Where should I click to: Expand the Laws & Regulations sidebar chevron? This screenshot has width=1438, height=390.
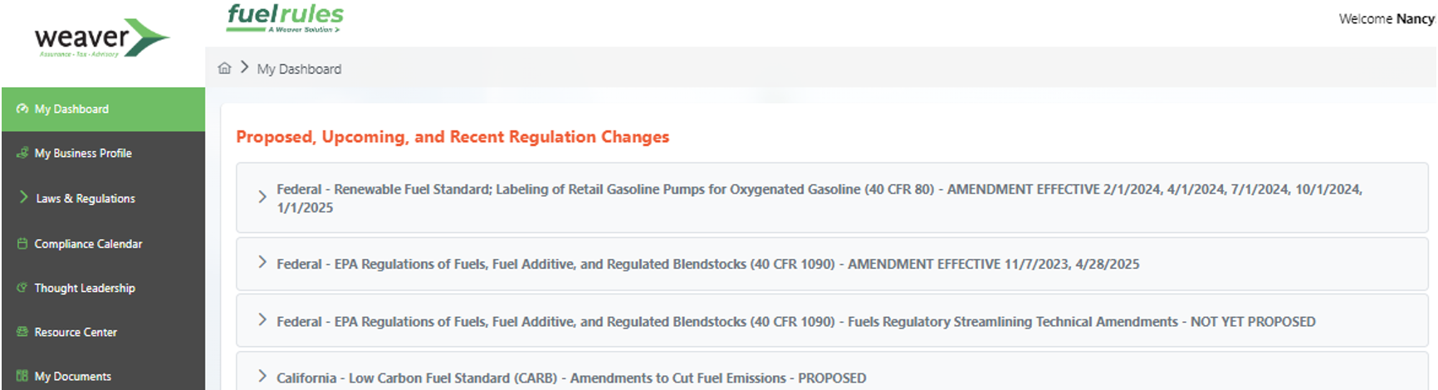pyautogui.click(x=24, y=197)
